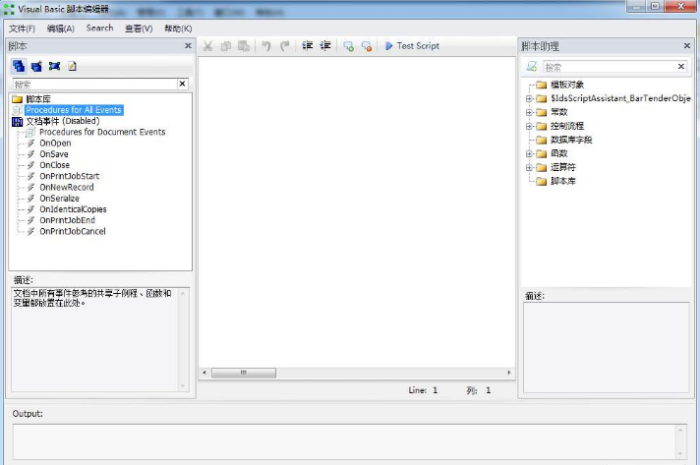
Task: Open the Search menu
Action: tap(99, 29)
